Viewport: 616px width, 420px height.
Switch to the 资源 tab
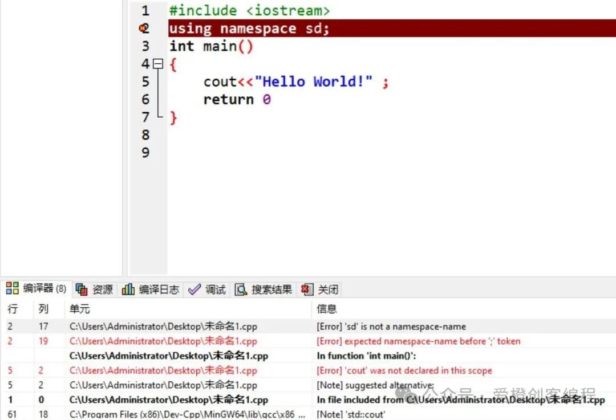[x=94, y=289]
